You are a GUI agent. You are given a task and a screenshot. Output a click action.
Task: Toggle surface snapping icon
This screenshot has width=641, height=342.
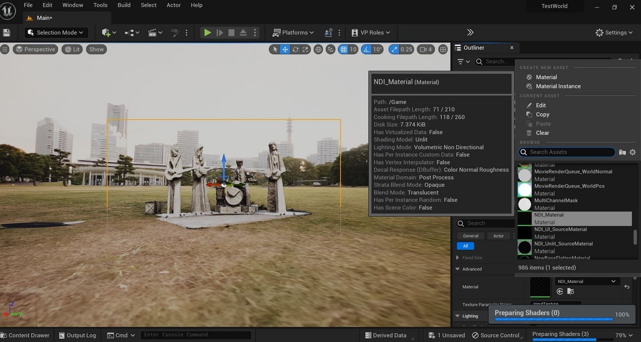point(331,50)
